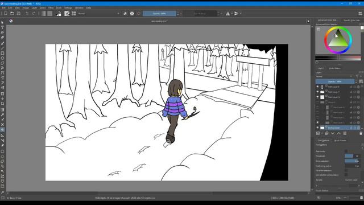Image resolution: width=364 pixels, height=205 pixels.
Task: Duplicate the selected layer
Action: pos(326,133)
